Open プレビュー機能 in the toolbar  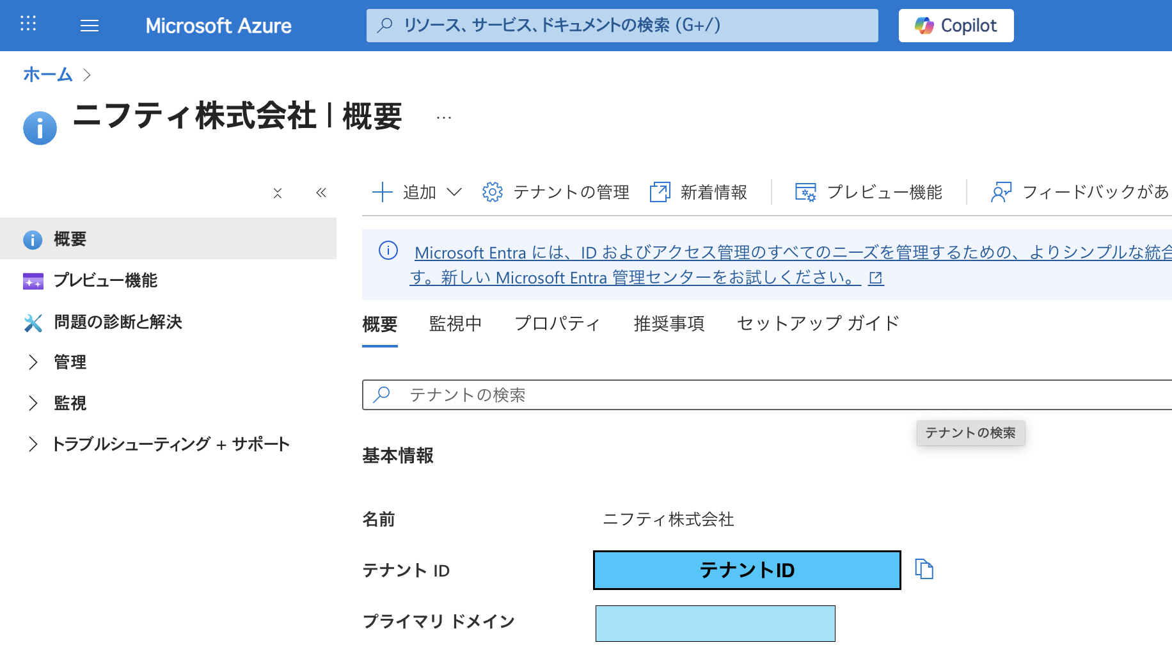point(868,192)
